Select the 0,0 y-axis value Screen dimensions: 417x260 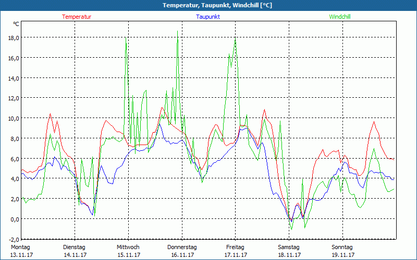[15, 219]
